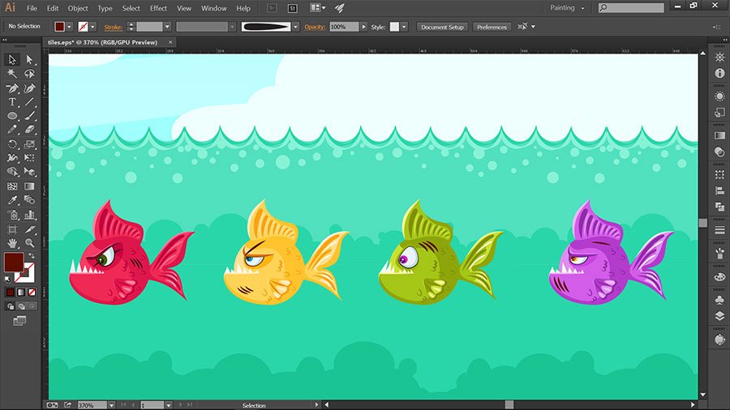
Task: Switch to Draw Behind mode
Action: pos(21,306)
